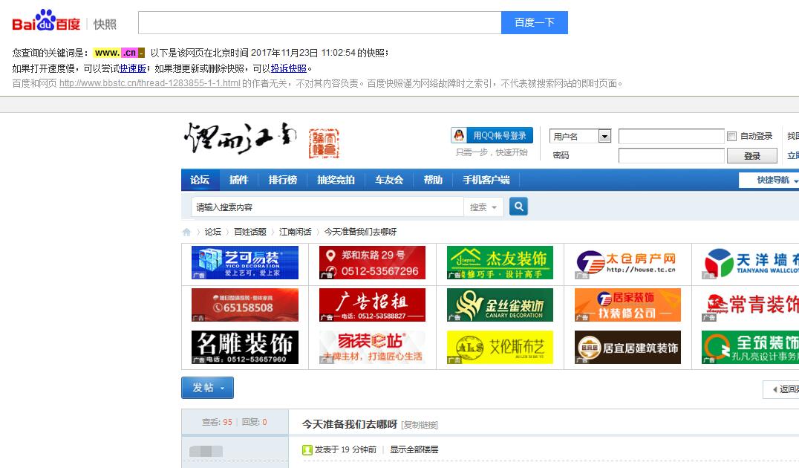This screenshot has height=468, width=799.
Task: Click the red seal stamp beside the forum logo
Action: 325,143
